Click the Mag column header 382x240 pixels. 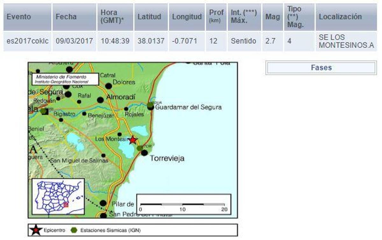[x=272, y=17]
